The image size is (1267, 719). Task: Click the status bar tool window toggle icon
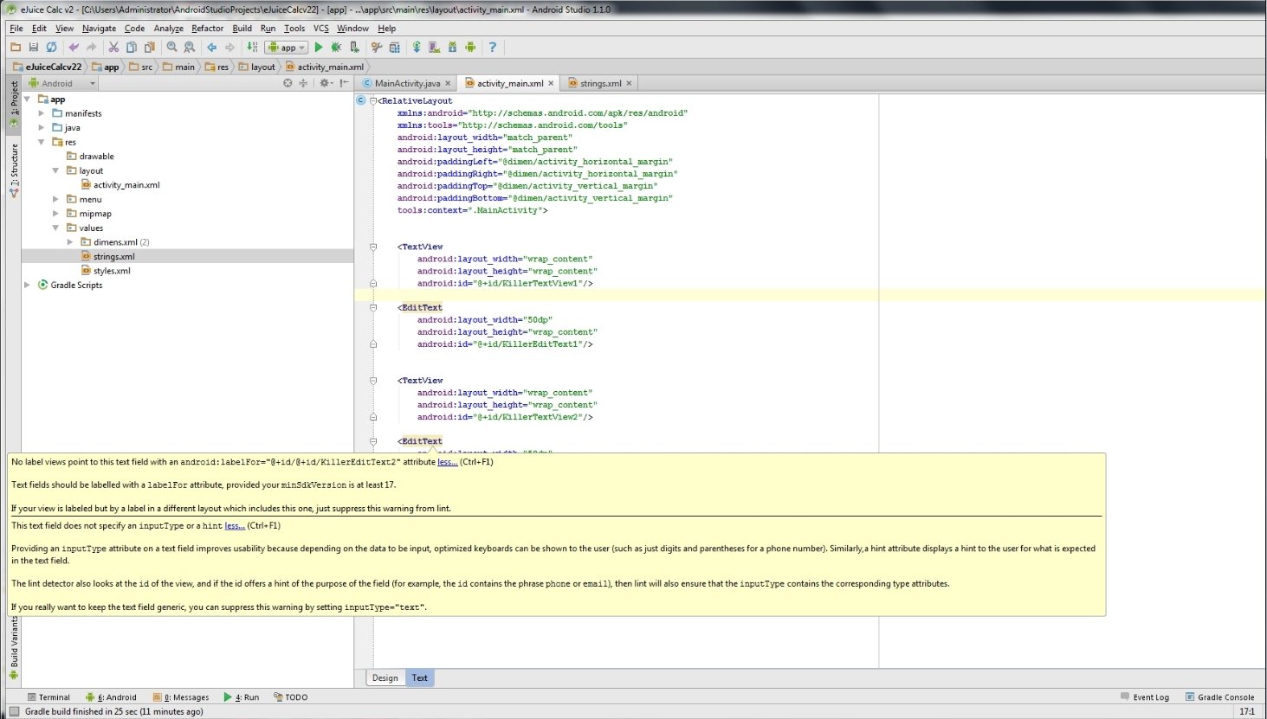coord(14,711)
